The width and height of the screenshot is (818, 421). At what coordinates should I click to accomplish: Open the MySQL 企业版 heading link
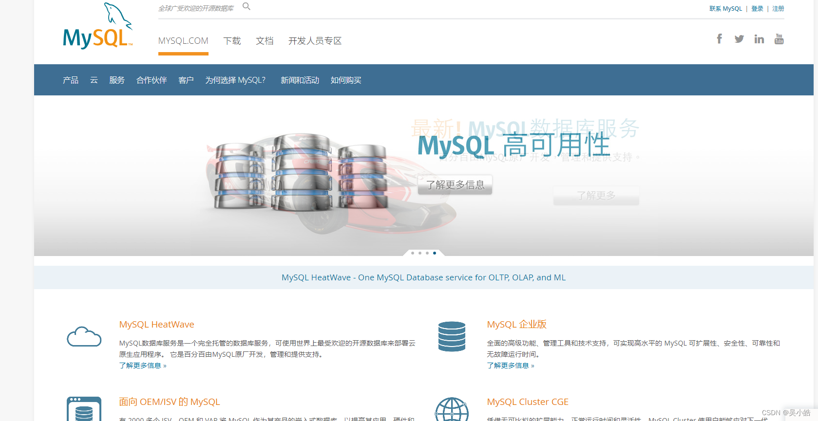coord(517,325)
